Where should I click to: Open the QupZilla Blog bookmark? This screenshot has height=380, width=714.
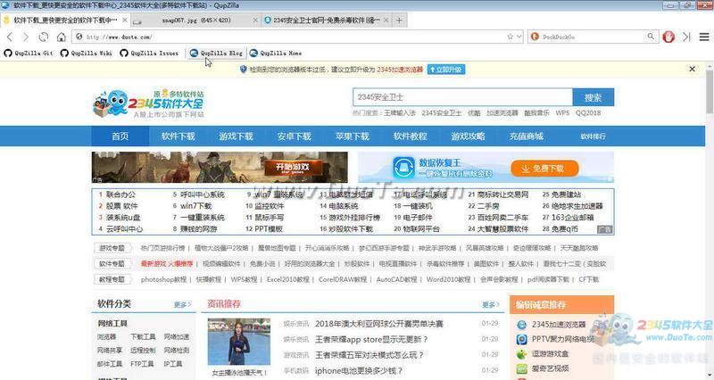(x=216, y=54)
